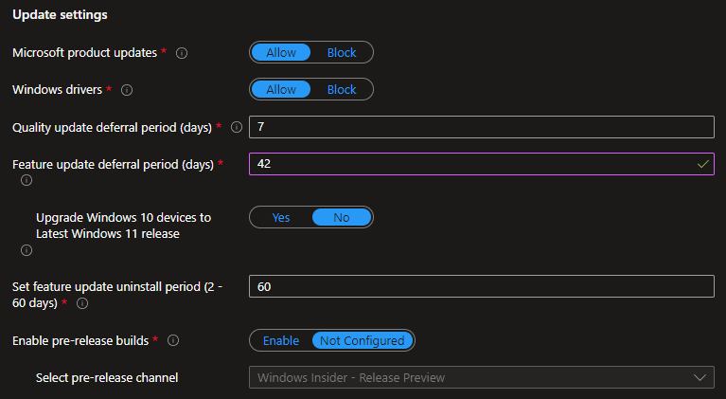Click the Quality update deferral period field

point(482,127)
